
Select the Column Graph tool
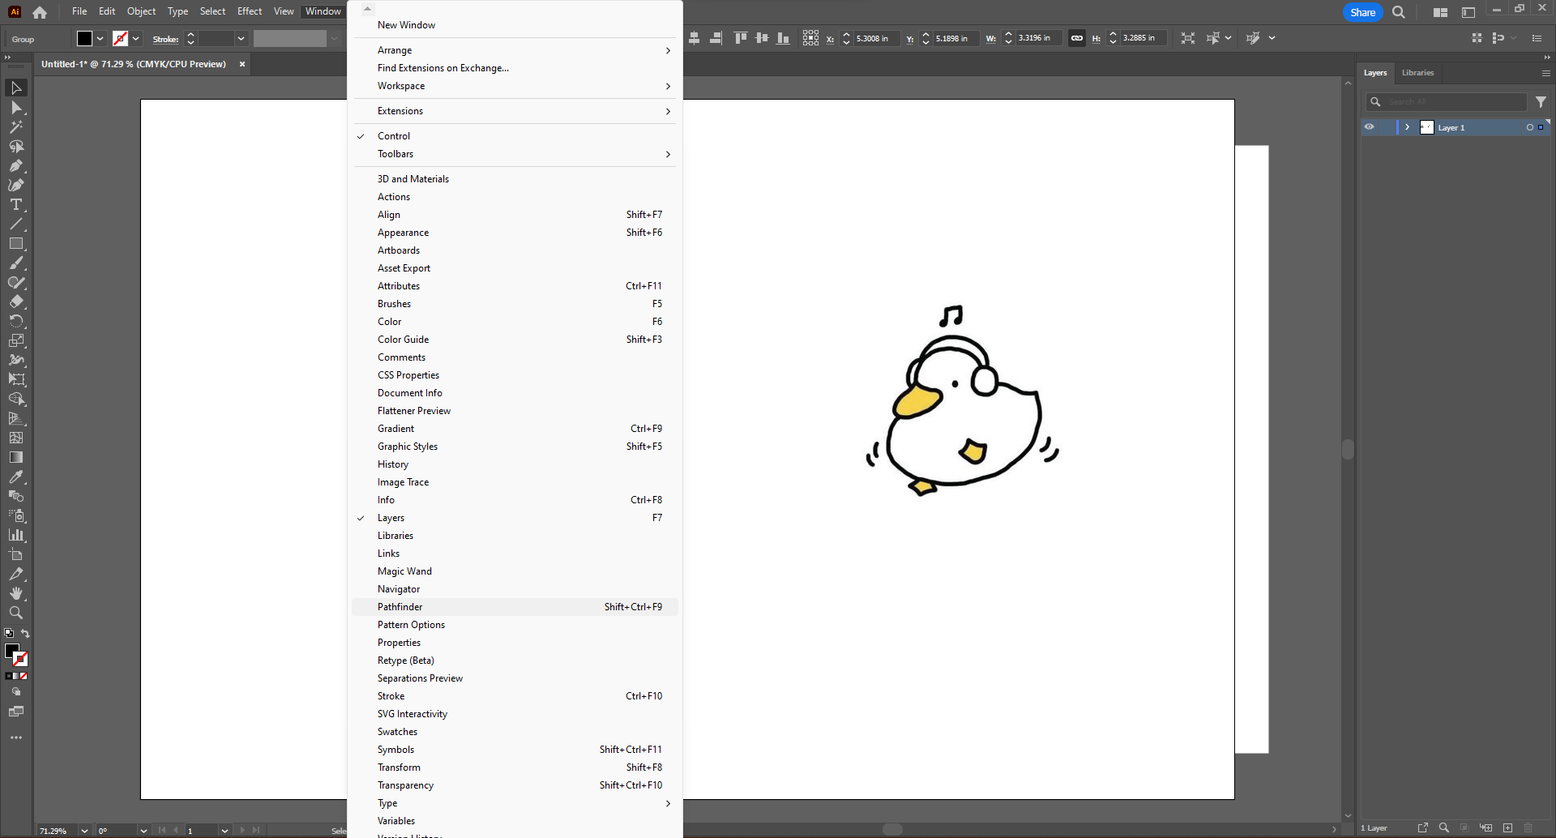click(16, 535)
